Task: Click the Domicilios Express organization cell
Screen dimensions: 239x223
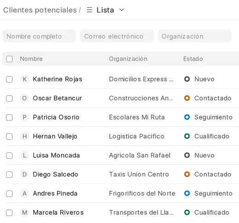Action: click(x=141, y=79)
